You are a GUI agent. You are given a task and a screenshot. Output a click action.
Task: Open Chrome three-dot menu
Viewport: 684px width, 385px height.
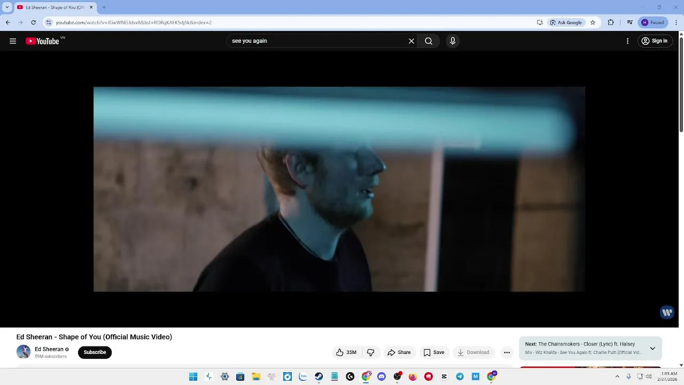point(677,22)
